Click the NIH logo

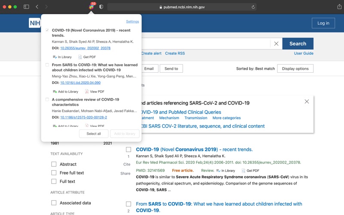coord(35,23)
